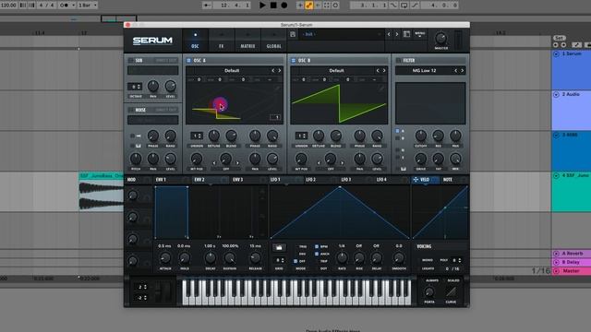Click the LFO Rate knob
The width and height of the screenshot is (591, 332).
(x=342, y=258)
